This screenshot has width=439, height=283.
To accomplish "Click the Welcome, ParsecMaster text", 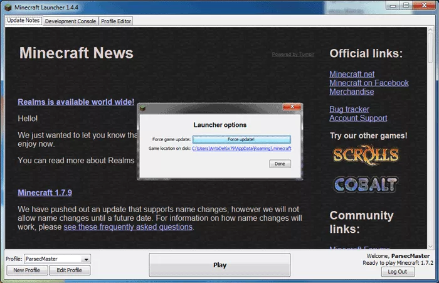I will (x=398, y=256).
